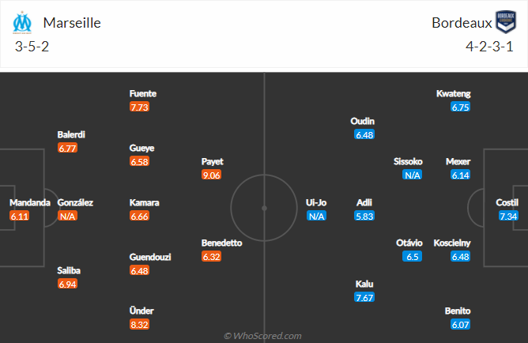Select Fuente's 7.73 rating badge
Image resolution: width=528 pixels, height=343 pixels.
[x=139, y=107]
